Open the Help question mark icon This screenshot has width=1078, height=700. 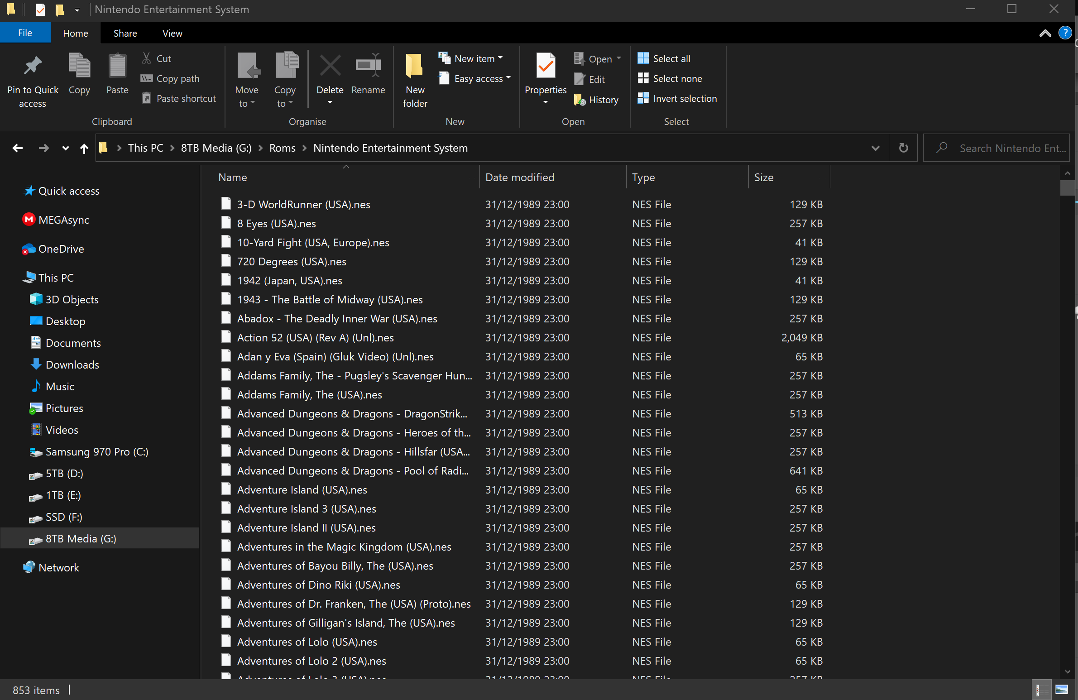click(x=1064, y=33)
